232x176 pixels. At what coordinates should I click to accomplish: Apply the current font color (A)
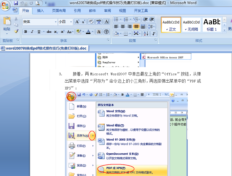(88, 32)
